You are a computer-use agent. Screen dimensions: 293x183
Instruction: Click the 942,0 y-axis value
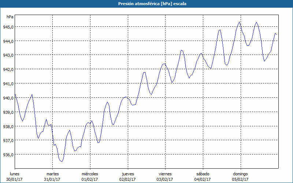[x=9, y=70]
